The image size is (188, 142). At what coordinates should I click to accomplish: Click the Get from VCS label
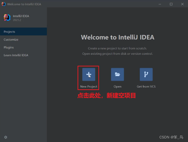point(146,87)
